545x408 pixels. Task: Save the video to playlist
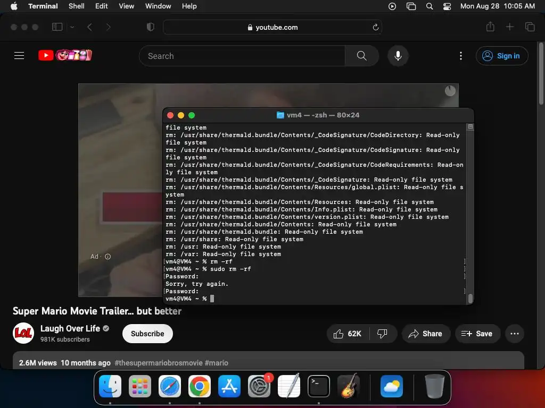(477, 334)
